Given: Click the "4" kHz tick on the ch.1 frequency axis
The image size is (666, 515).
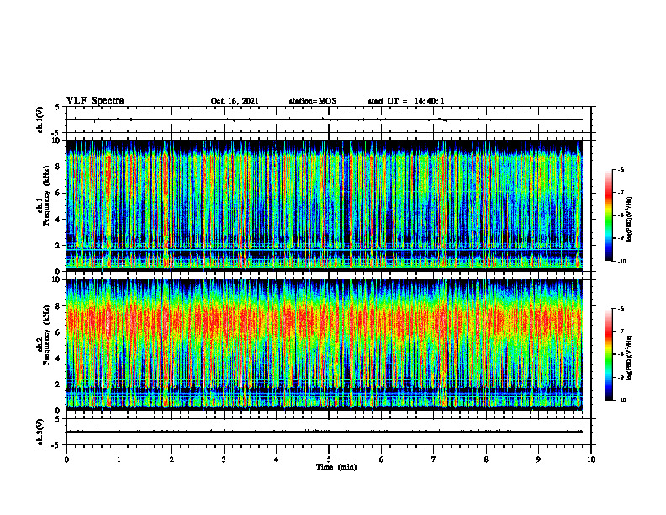Looking at the screenshot, I should coord(58,220).
